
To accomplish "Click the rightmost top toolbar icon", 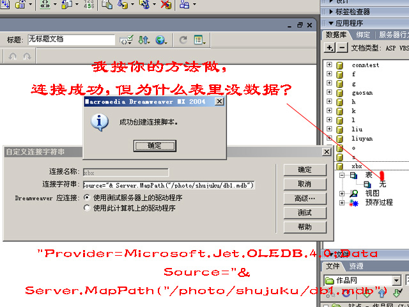I will tap(185, 4).
